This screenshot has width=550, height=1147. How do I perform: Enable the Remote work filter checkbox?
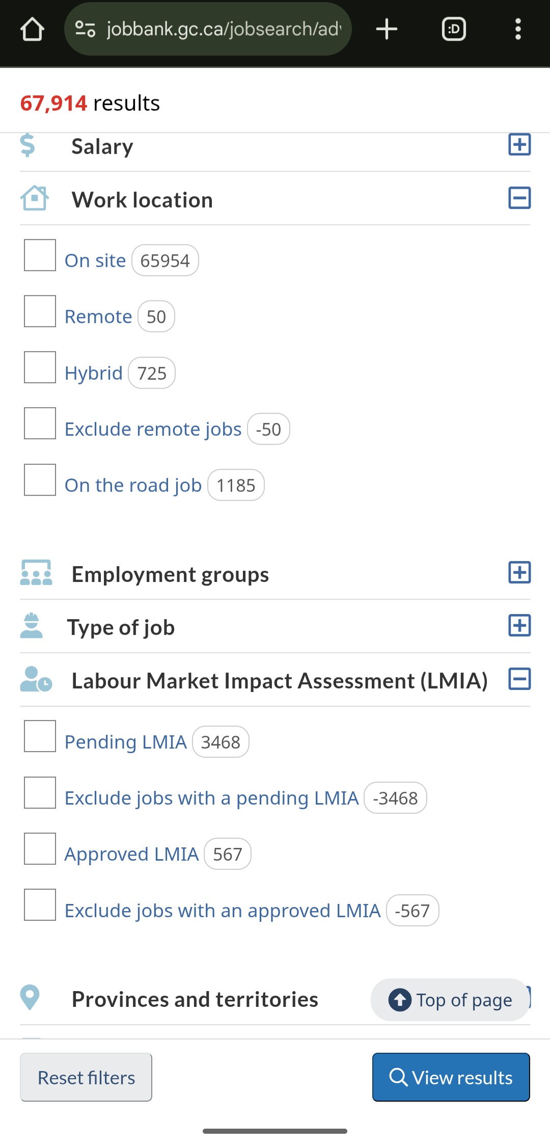point(40,311)
